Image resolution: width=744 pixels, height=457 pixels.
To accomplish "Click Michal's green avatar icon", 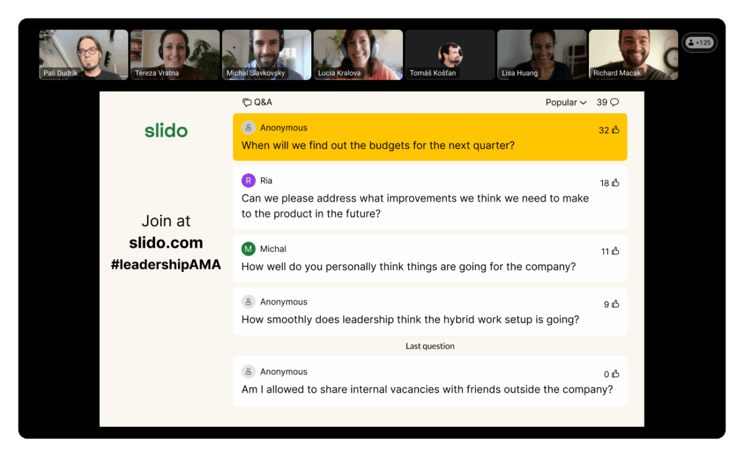I will 248,248.
